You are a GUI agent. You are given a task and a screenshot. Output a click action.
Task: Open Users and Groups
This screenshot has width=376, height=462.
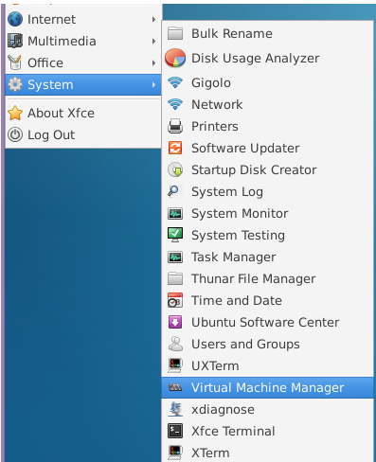tap(268, 344)
